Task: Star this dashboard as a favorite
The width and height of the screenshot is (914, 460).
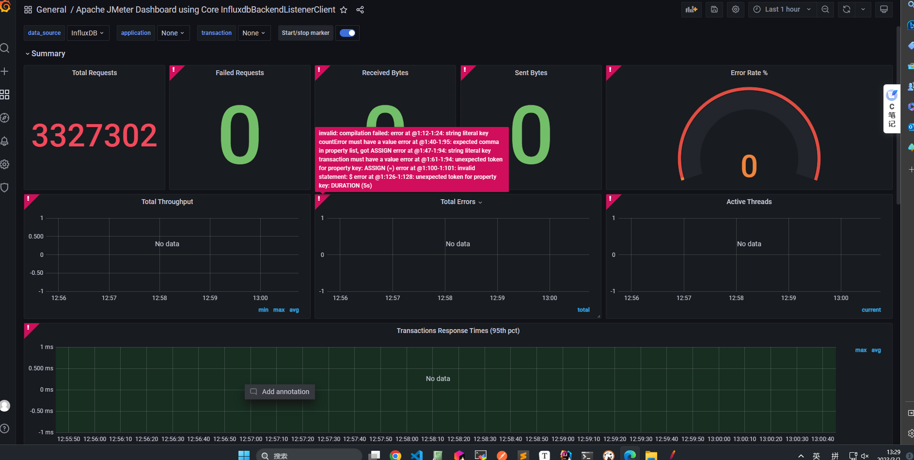Action: [344, 10]
